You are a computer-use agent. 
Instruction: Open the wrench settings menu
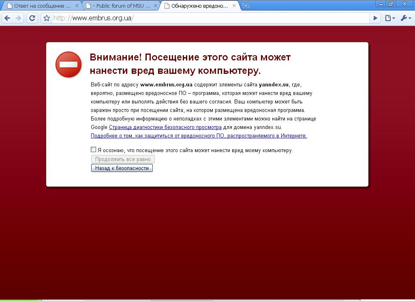coord(405,18)
